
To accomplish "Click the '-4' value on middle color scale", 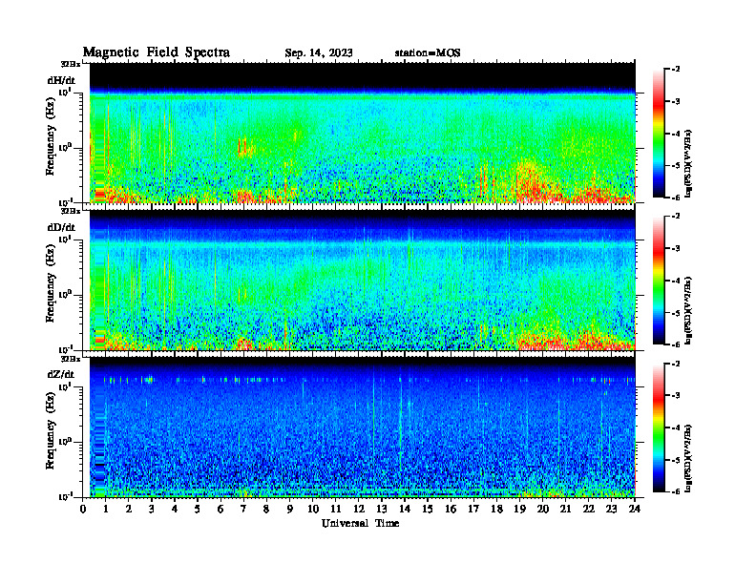I will [x=675, y=281].
